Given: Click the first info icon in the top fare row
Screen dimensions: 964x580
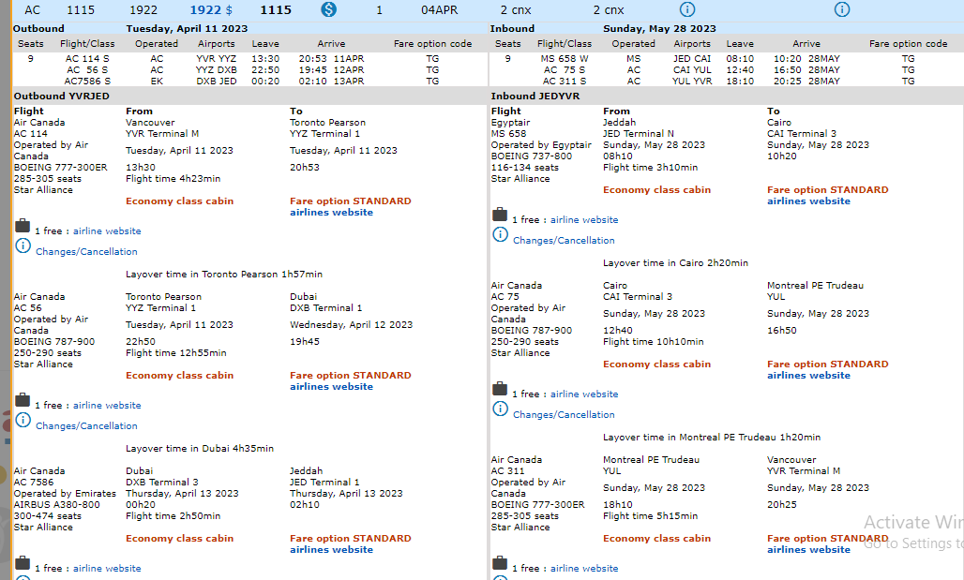Looking at the screenshot, I should click(x=687, y=9).
